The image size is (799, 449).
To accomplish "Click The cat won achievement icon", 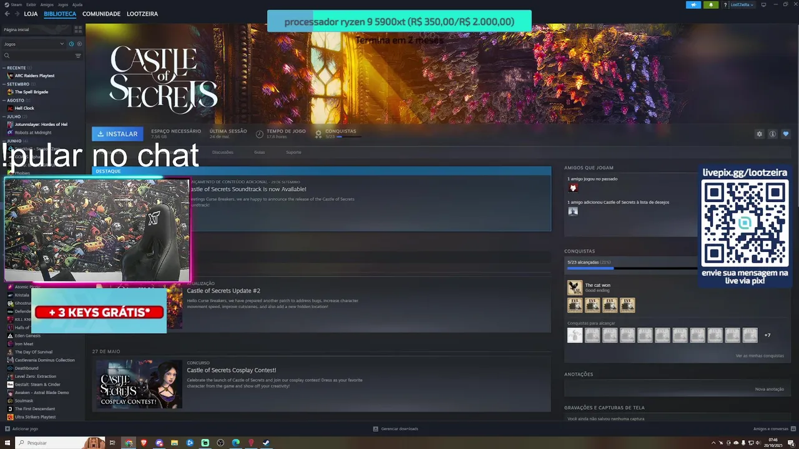I will tap(574, 287).
